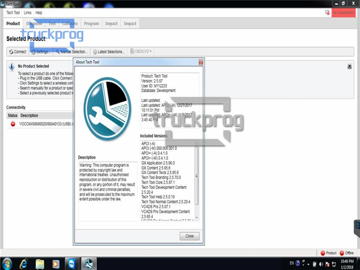Open the Windows Start menu
This screenshot has width=360, height=270.
pyautogui.click(x=7, y=264)
